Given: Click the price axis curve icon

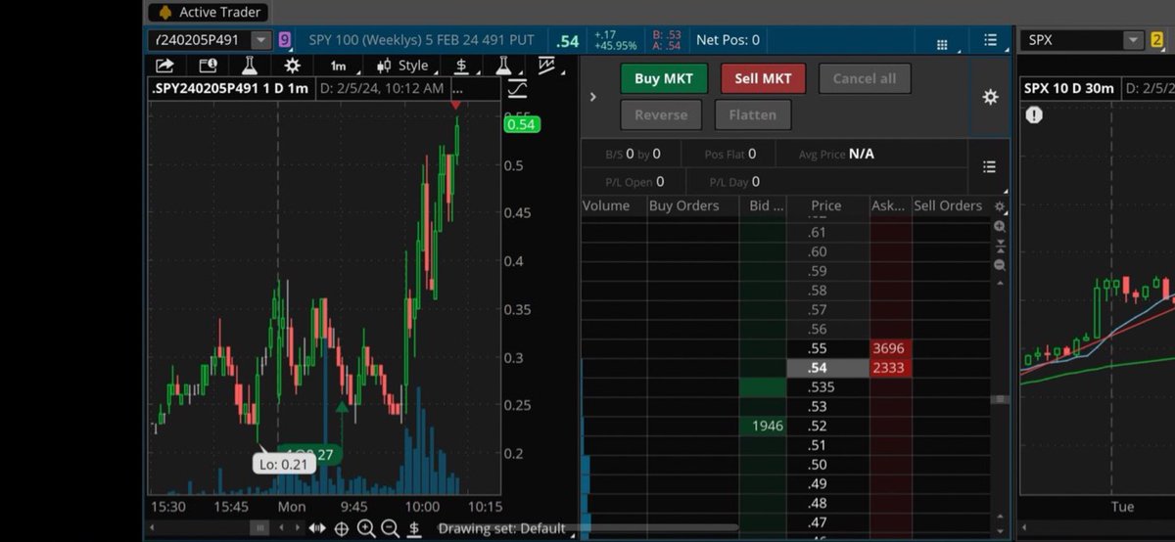Looking at the screenshot, I should click(517, 88).
